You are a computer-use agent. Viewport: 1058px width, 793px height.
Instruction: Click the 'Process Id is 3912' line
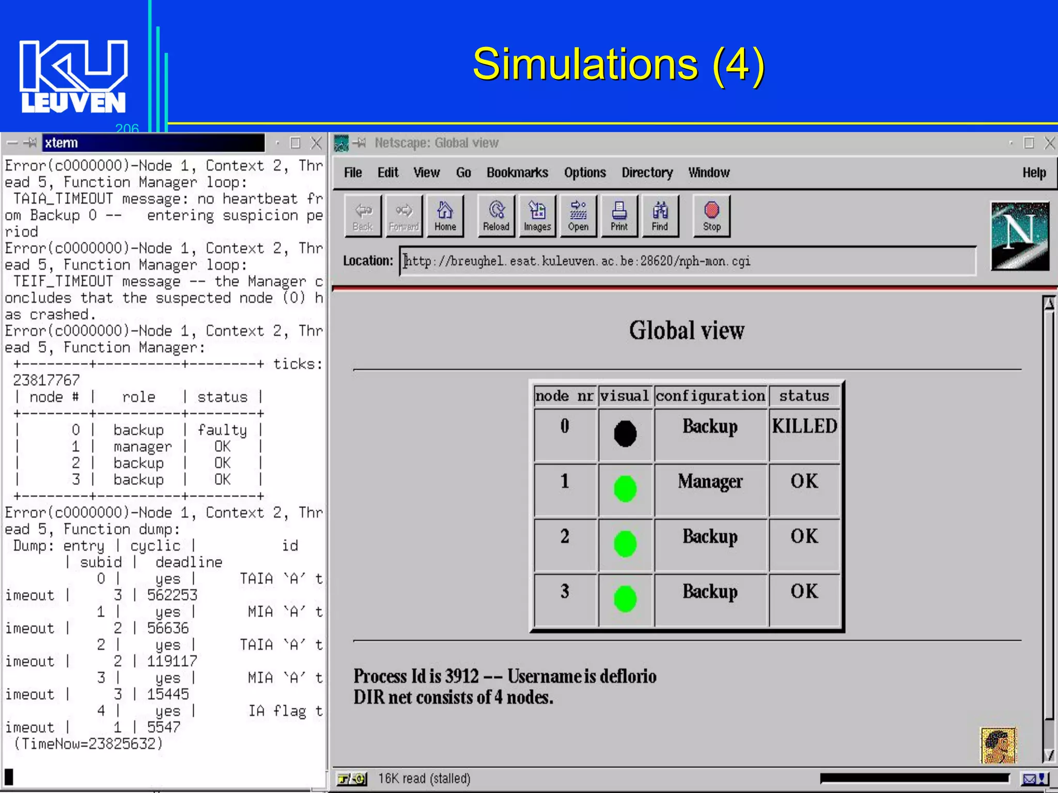coord(505,676)
